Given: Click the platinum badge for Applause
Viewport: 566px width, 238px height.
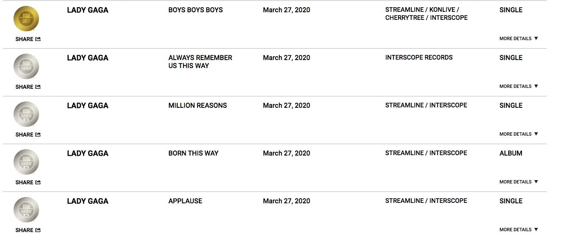Looking at the screenshot, I should tap(26, 210).
